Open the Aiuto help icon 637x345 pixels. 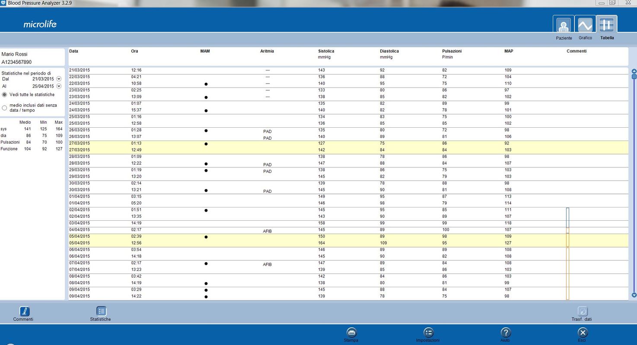coord(505,332)
